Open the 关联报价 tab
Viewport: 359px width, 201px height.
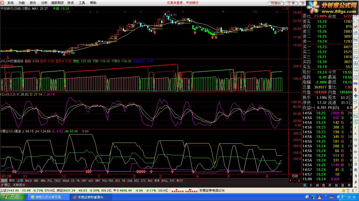(x=19, y=185)
